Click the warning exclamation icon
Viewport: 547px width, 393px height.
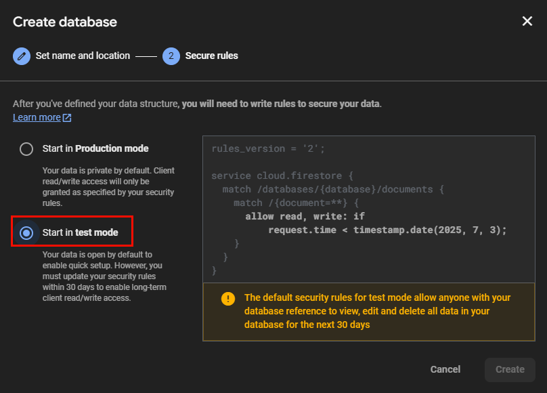pyautogui.click(x=229, y=297)
